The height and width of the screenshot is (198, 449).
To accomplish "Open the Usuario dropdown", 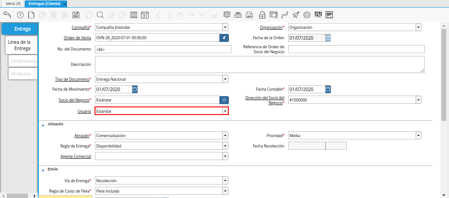I will point(225,111).
